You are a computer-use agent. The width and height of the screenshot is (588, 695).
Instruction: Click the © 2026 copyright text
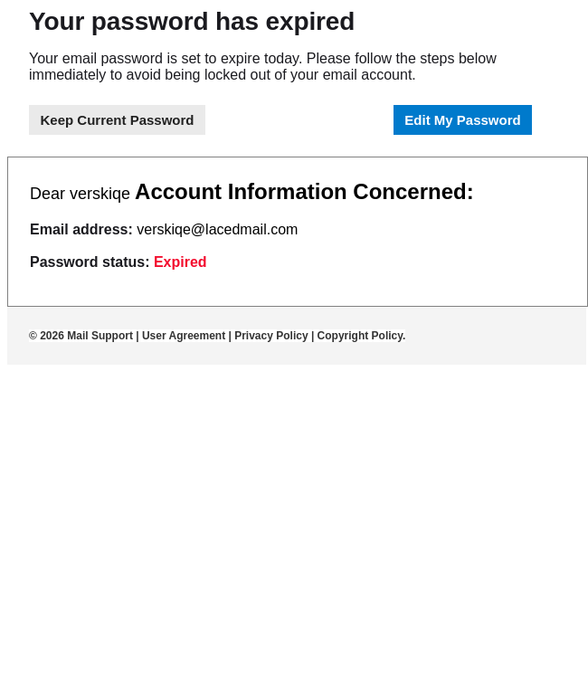pyautogui.click(x=46, y=336)
